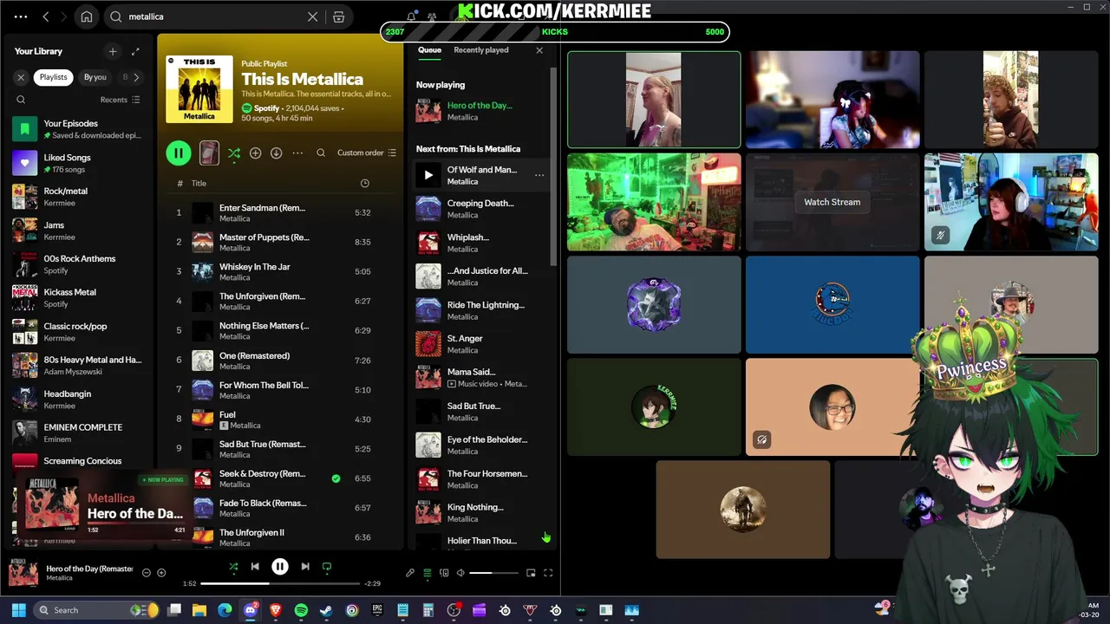Enter full screen player
Image resolution: width=1110 pixels, height=624 pixels.
click(548, 573)
